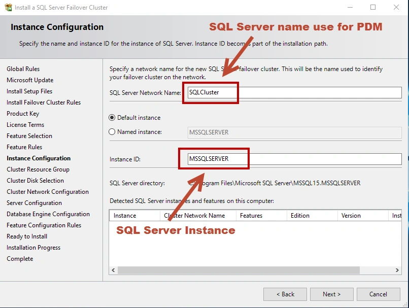This screenshot has width=409, height=308.
Task: Maximize the installer window
Action: (373, 7)
